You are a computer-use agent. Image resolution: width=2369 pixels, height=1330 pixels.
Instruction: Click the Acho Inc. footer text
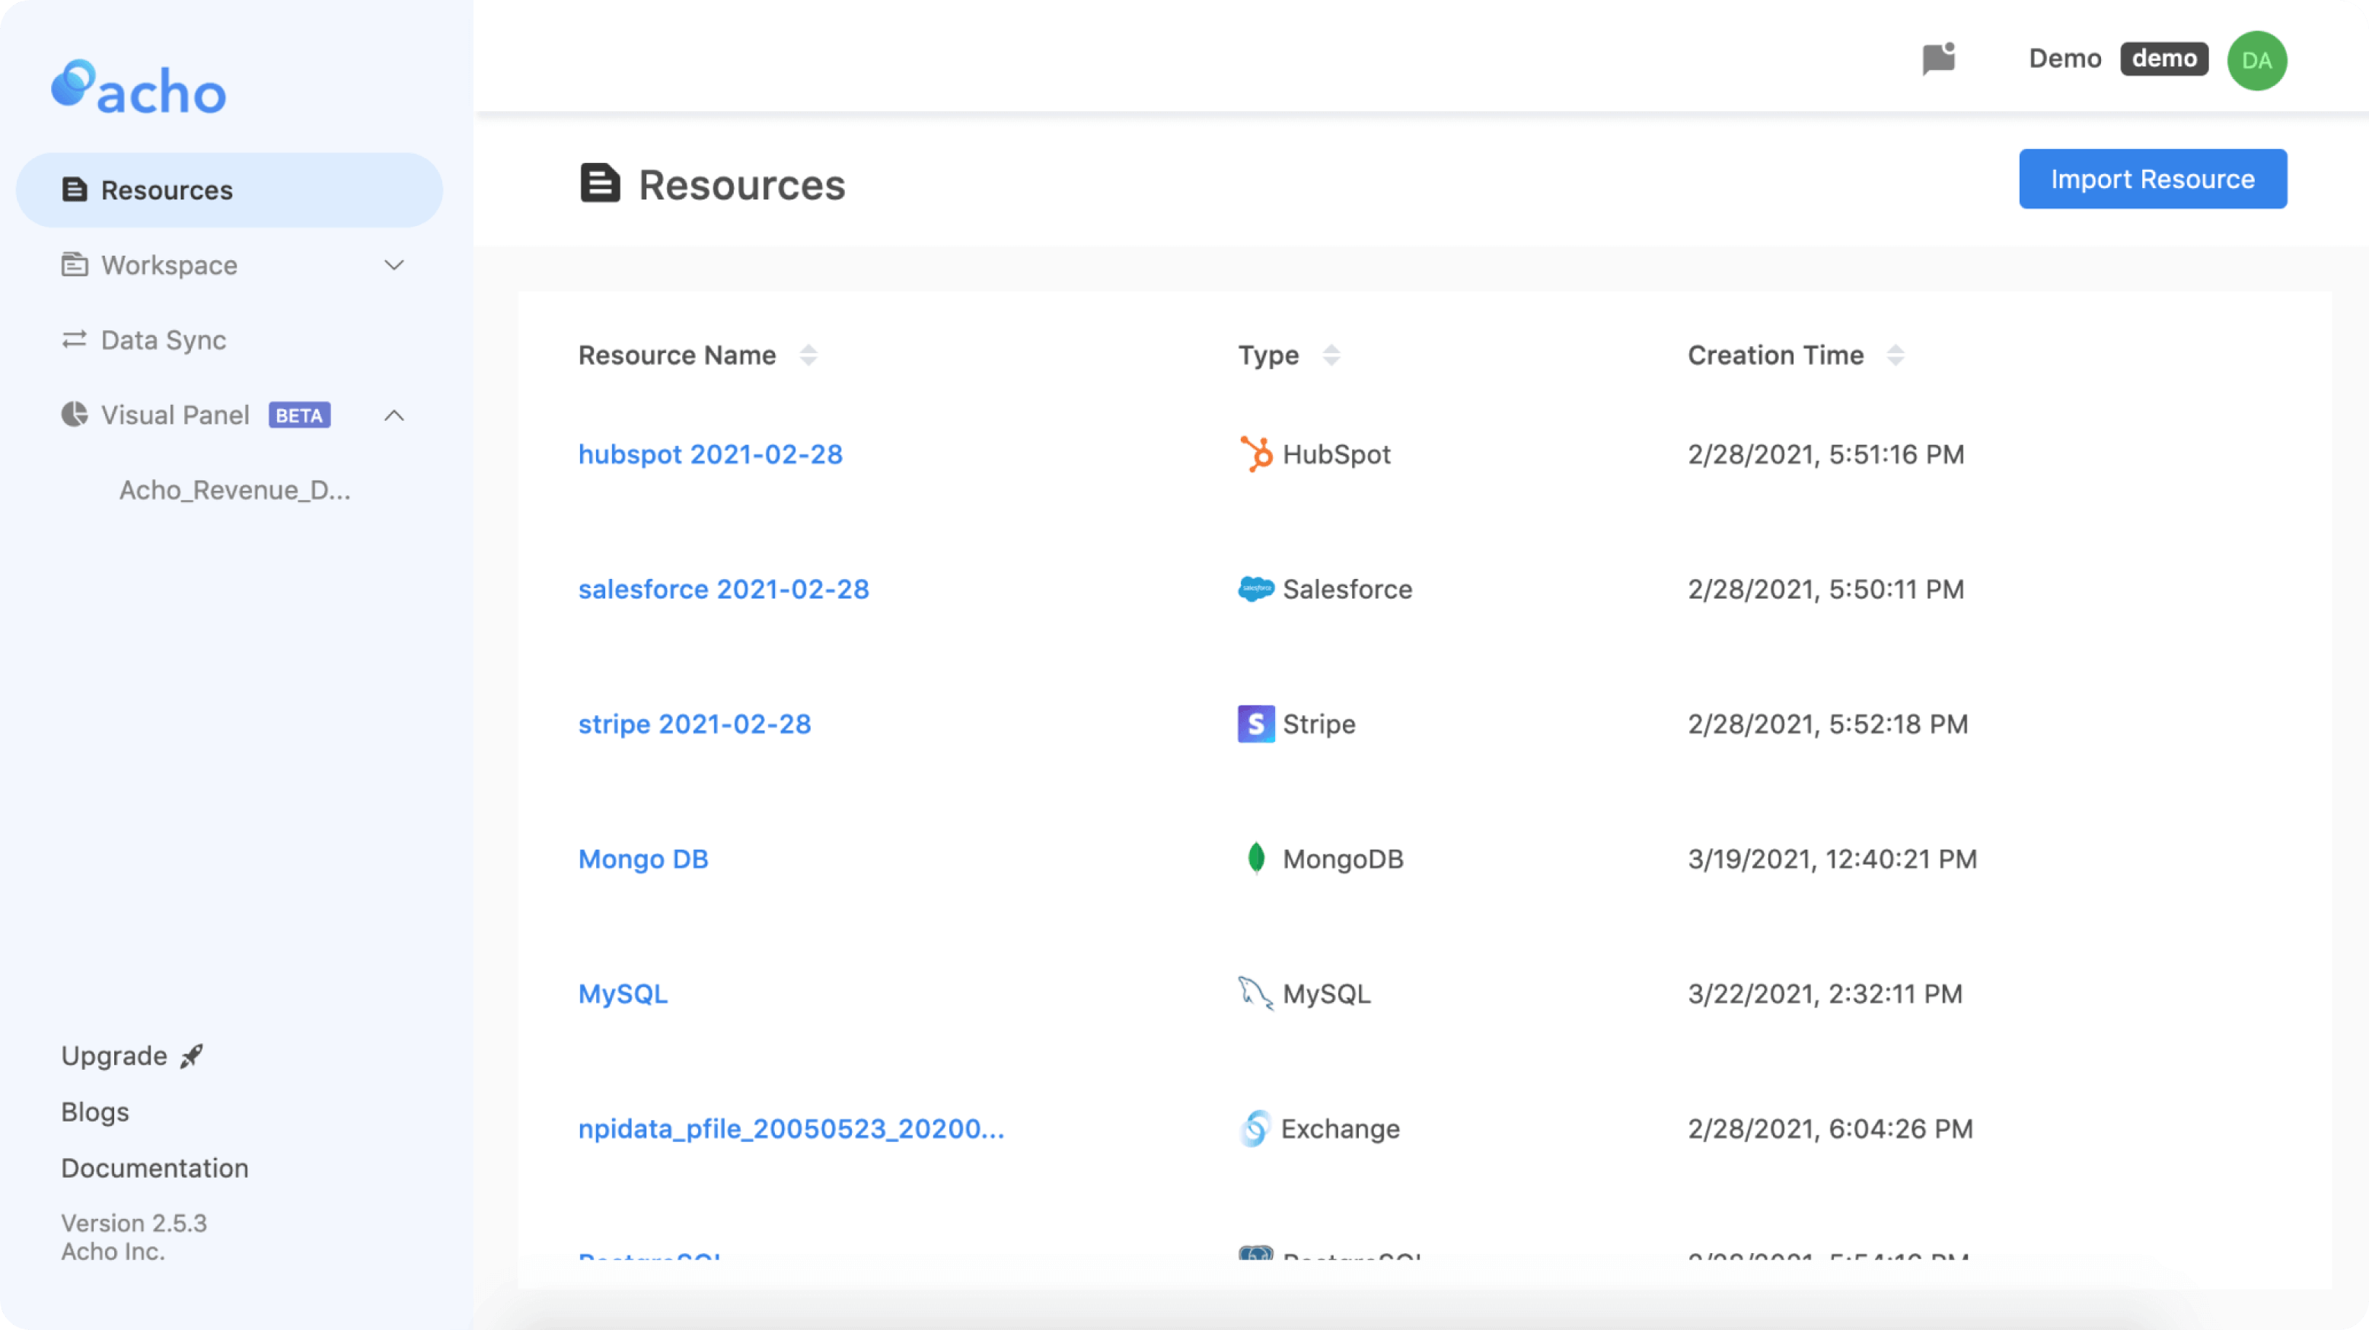click(x=113, y=1252)
